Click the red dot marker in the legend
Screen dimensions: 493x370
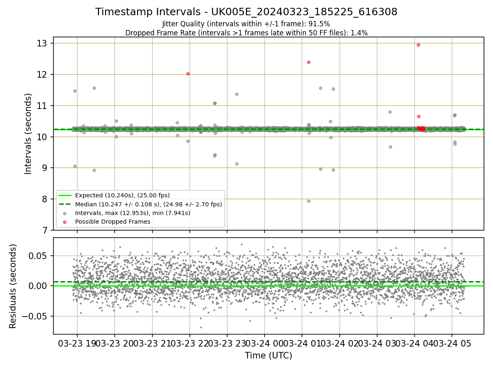65,222
